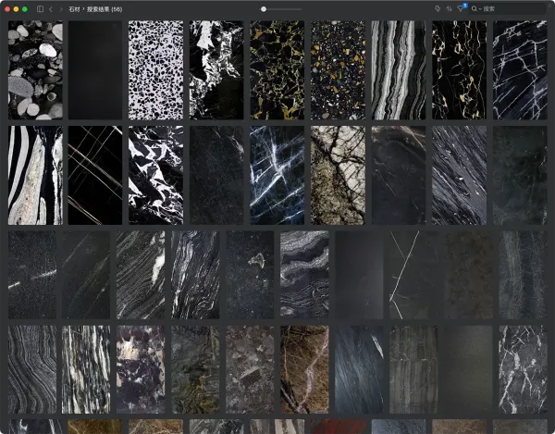The image size is (555, 434).
Task: Select the black and white vertical striped marble
Action: [398, 70]
